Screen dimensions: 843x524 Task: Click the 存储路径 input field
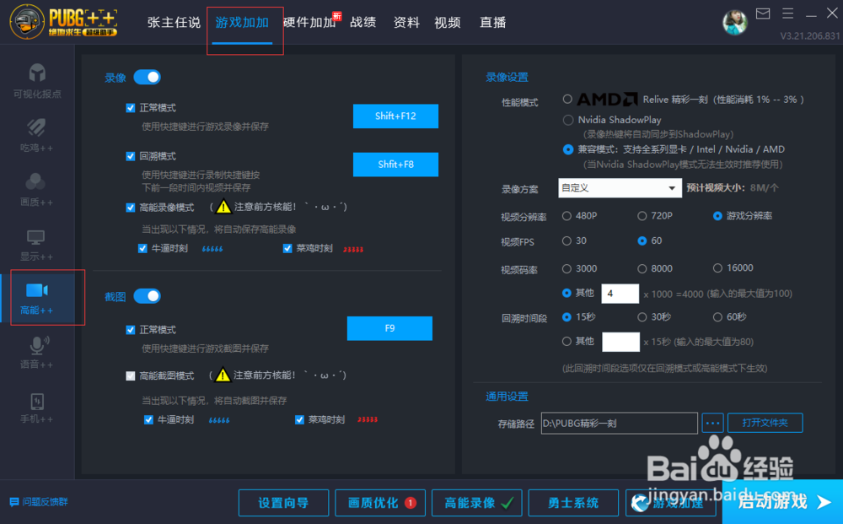(x=620, y=423)
